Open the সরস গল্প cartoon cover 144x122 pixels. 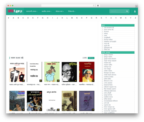pos(52,72)
